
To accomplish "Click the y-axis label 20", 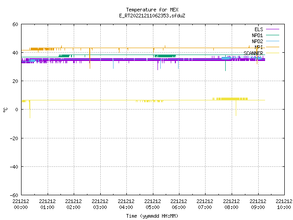I will pyautogui.click(x=15, y=81).
